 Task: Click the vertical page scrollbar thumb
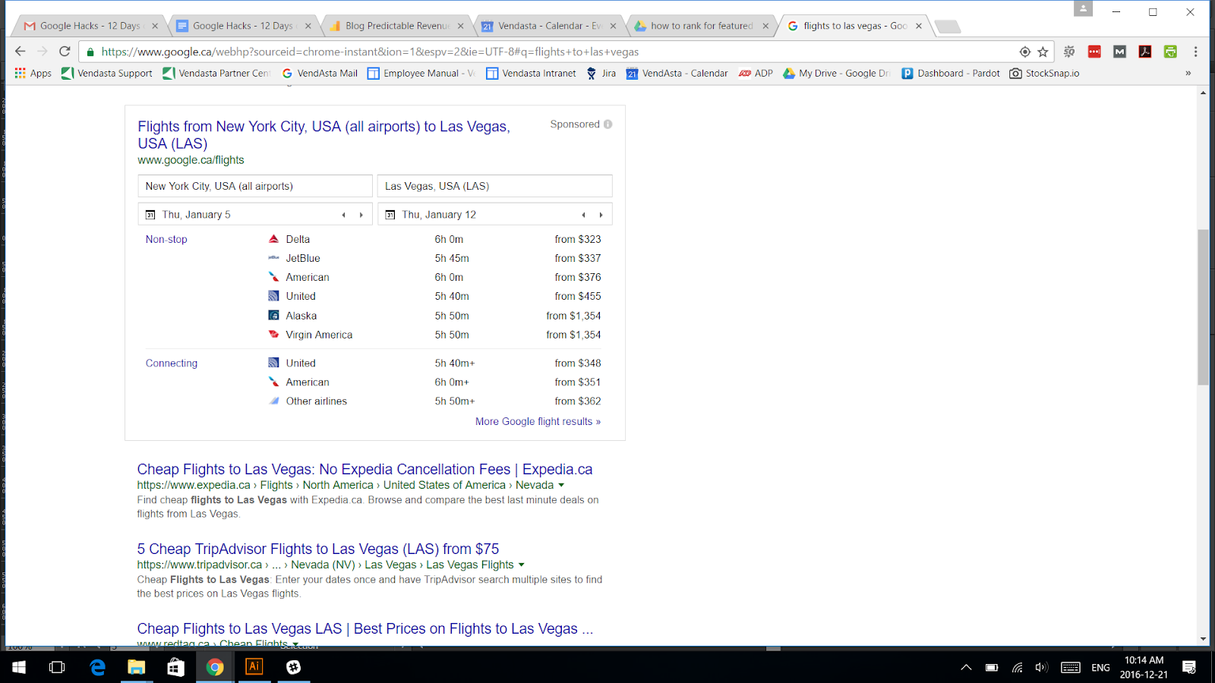coord(1203,307)
